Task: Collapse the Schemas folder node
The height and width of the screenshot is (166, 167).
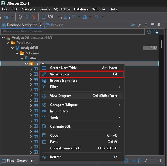Action: pyautogui.click(x=17, y=53)
